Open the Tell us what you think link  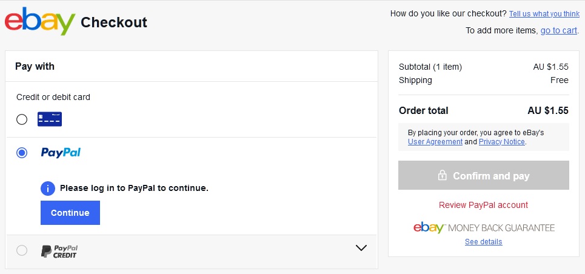pyautogui.click(x=544, y=14)
